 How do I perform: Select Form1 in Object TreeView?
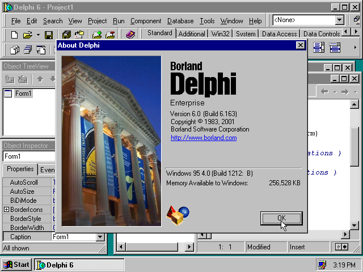[23, 93]
